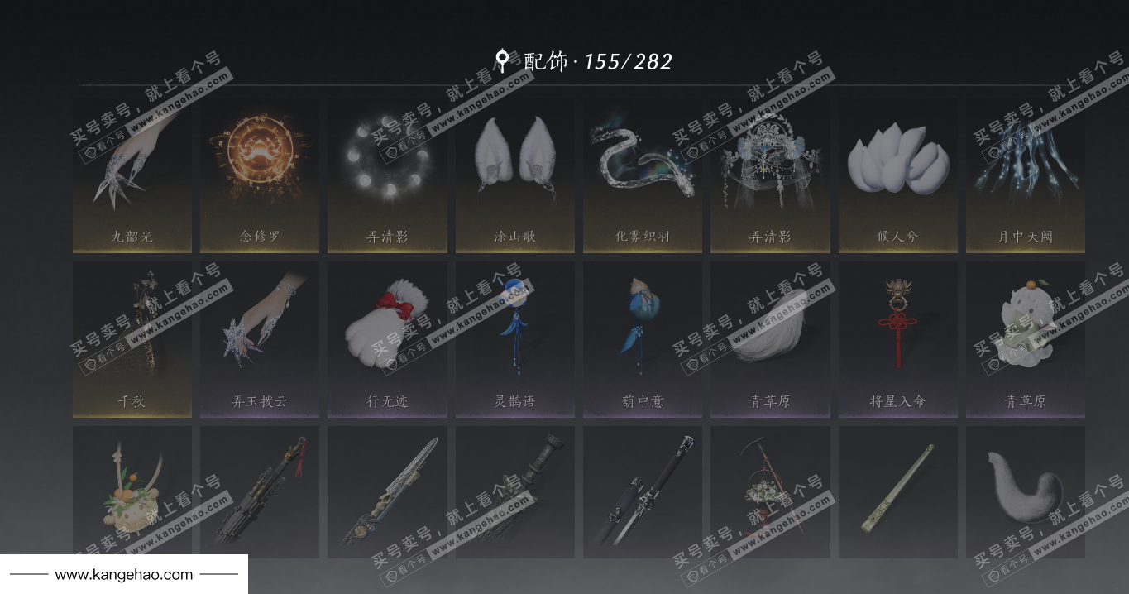Select the 千秋 accessory card
Image resolution: width=1129 pixels, height=594 pixels.
132,340
